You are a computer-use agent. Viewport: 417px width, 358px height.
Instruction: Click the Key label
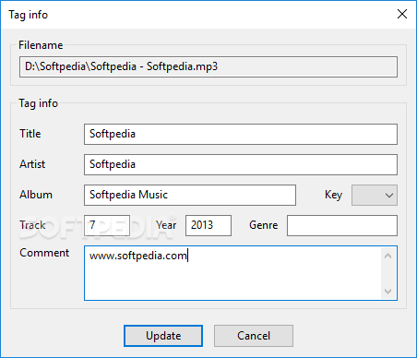coord(333,195)
